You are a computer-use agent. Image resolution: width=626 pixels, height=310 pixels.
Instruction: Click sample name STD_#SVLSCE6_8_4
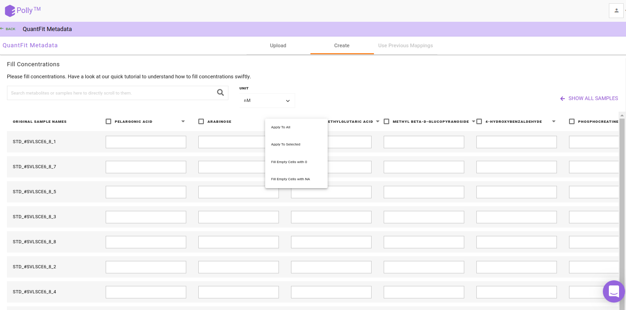[x=34, y=292]
